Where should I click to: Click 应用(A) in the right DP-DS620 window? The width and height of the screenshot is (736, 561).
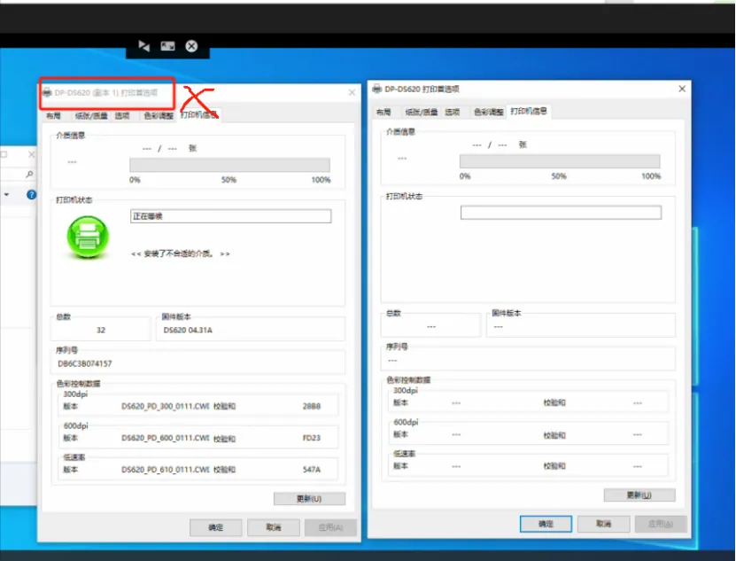661,524
